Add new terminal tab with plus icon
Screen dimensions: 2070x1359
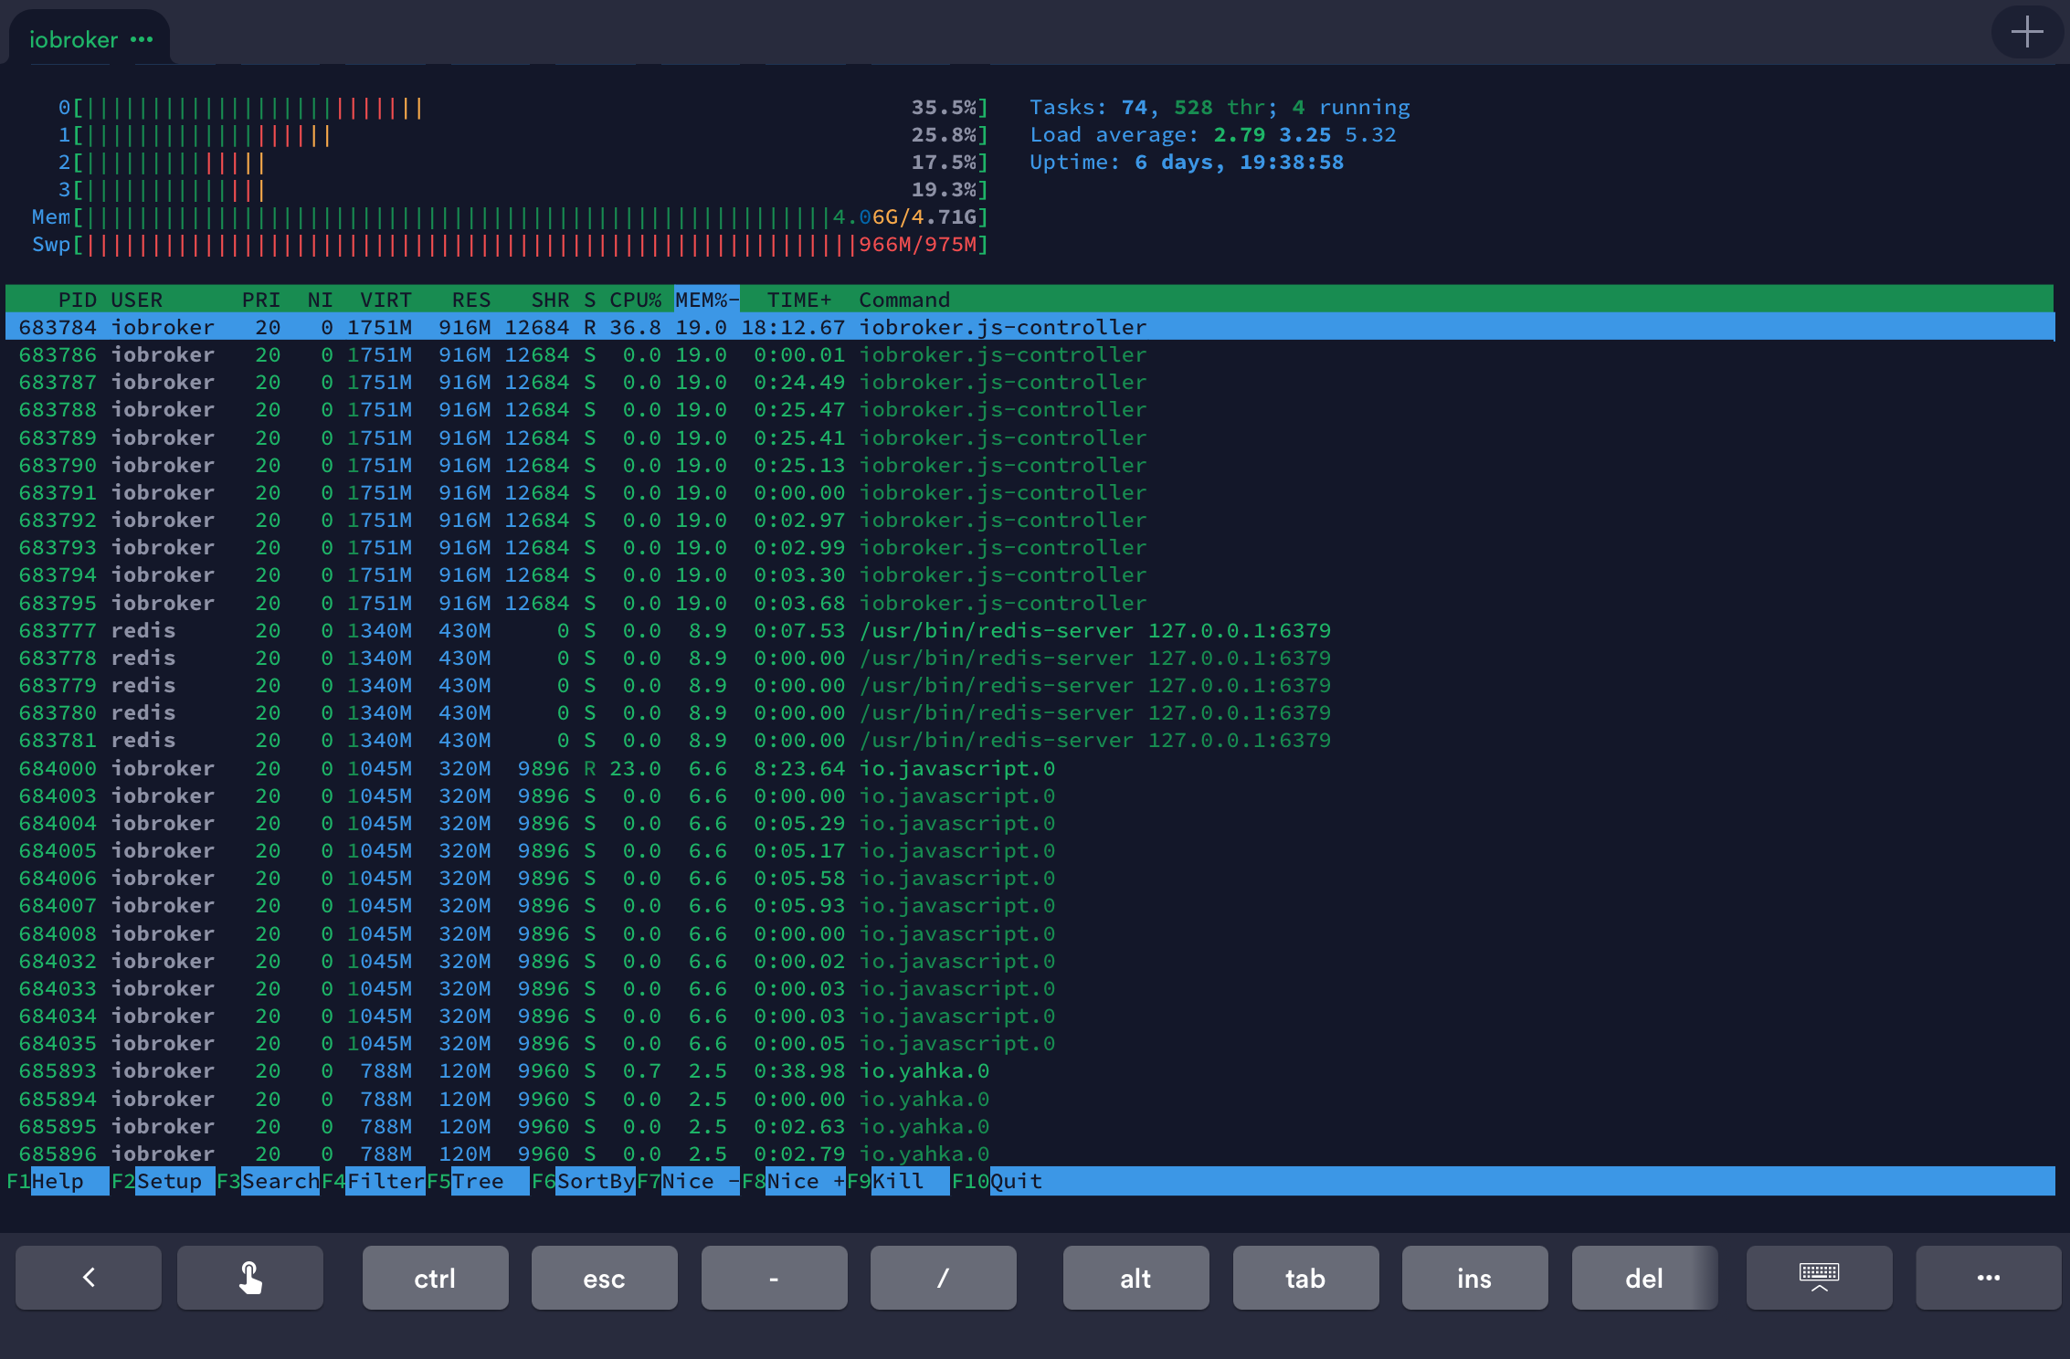tap(2027, 33)
